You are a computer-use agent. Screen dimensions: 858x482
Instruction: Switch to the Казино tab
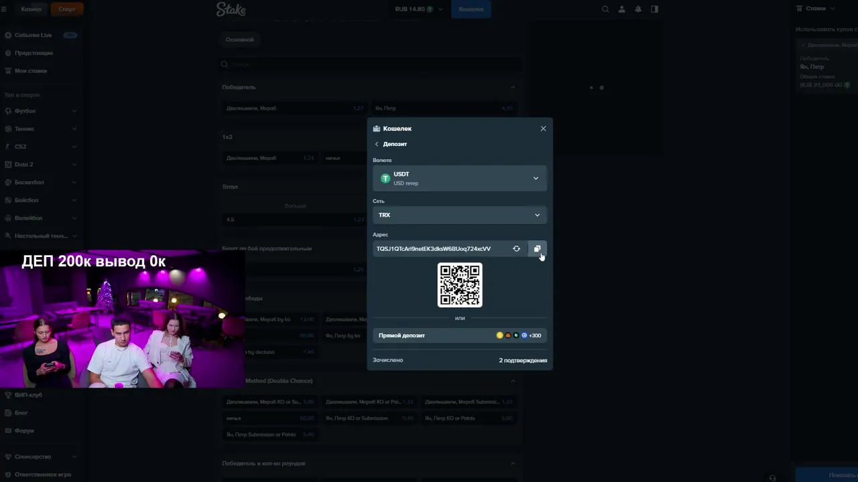[31, 9]
